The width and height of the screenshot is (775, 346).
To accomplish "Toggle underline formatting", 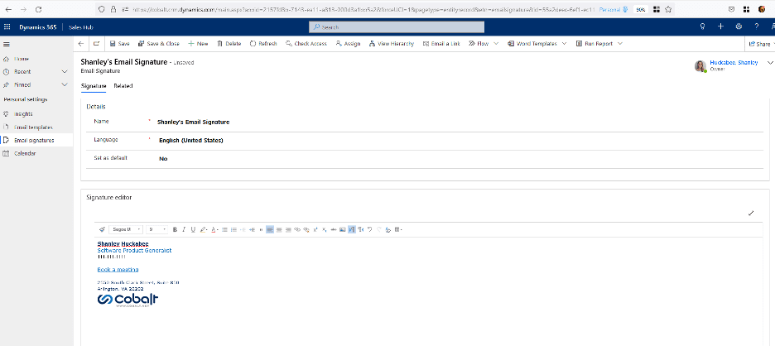I will click(193, 229).
